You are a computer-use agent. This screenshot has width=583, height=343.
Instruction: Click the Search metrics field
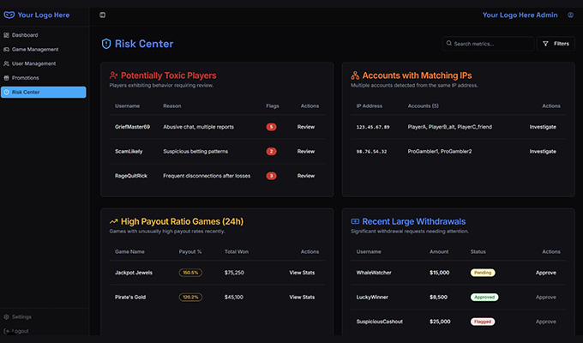pyautogui.click(x=488, y=44)
